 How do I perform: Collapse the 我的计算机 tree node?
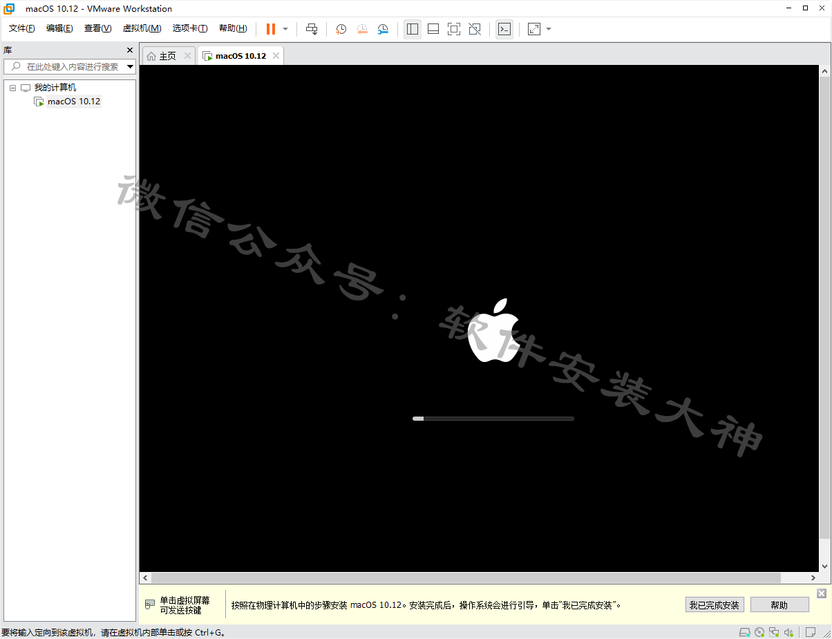click(12, 88)
